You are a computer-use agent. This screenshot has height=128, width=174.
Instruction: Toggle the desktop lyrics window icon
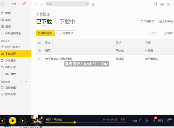pyautogui.click(x=140, y=121)
